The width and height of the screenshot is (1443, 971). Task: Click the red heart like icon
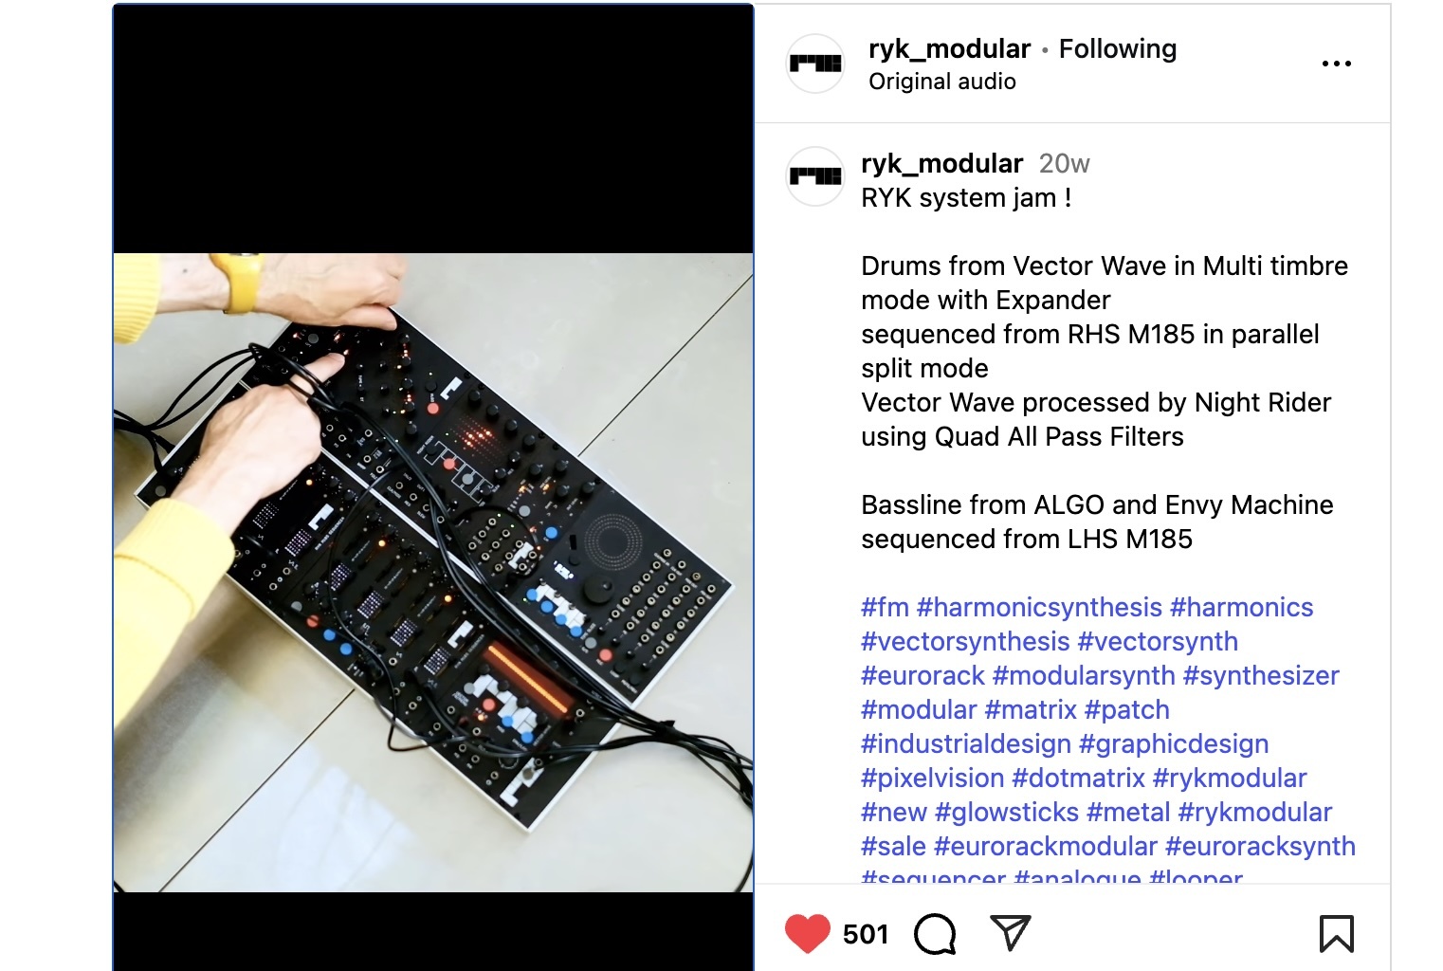[808, 934]
